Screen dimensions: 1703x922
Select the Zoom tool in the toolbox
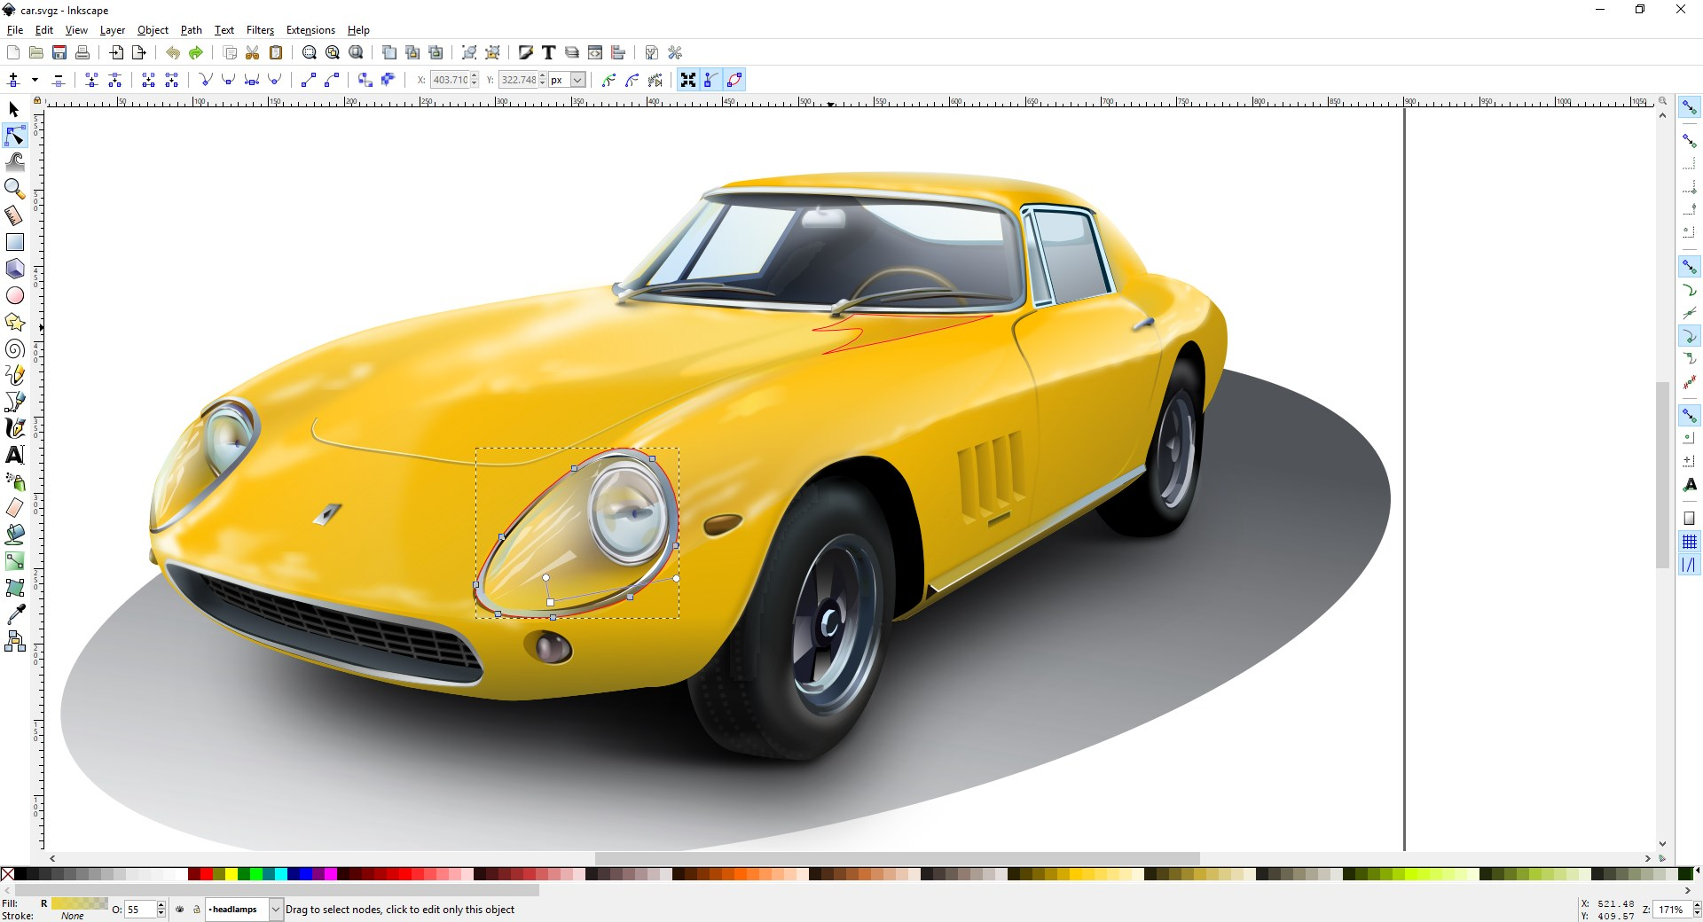pyautogui.click(x=14, y=188)
